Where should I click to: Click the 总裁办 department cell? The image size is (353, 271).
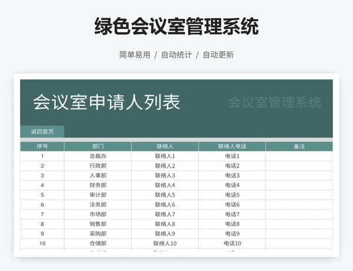click(x=98, y=156)
